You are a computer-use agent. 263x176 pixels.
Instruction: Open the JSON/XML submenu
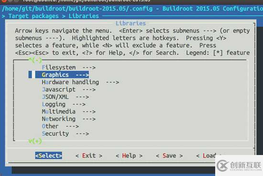pos(66,97)
